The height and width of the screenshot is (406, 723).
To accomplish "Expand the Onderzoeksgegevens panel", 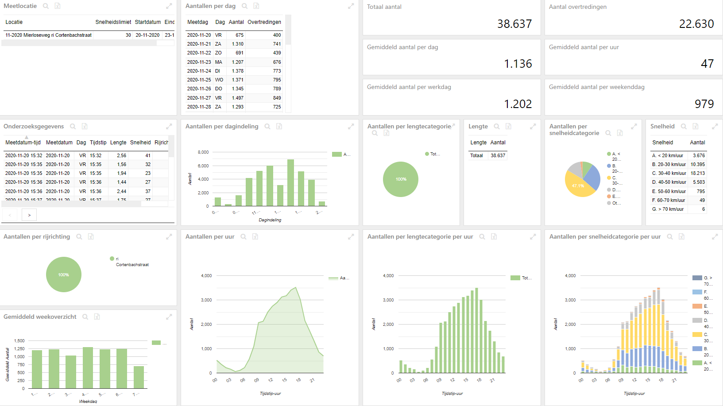I will coord(169,127).
